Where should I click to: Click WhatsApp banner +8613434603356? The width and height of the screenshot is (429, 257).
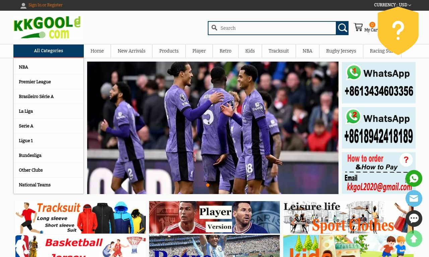click(x=379, y=83)
